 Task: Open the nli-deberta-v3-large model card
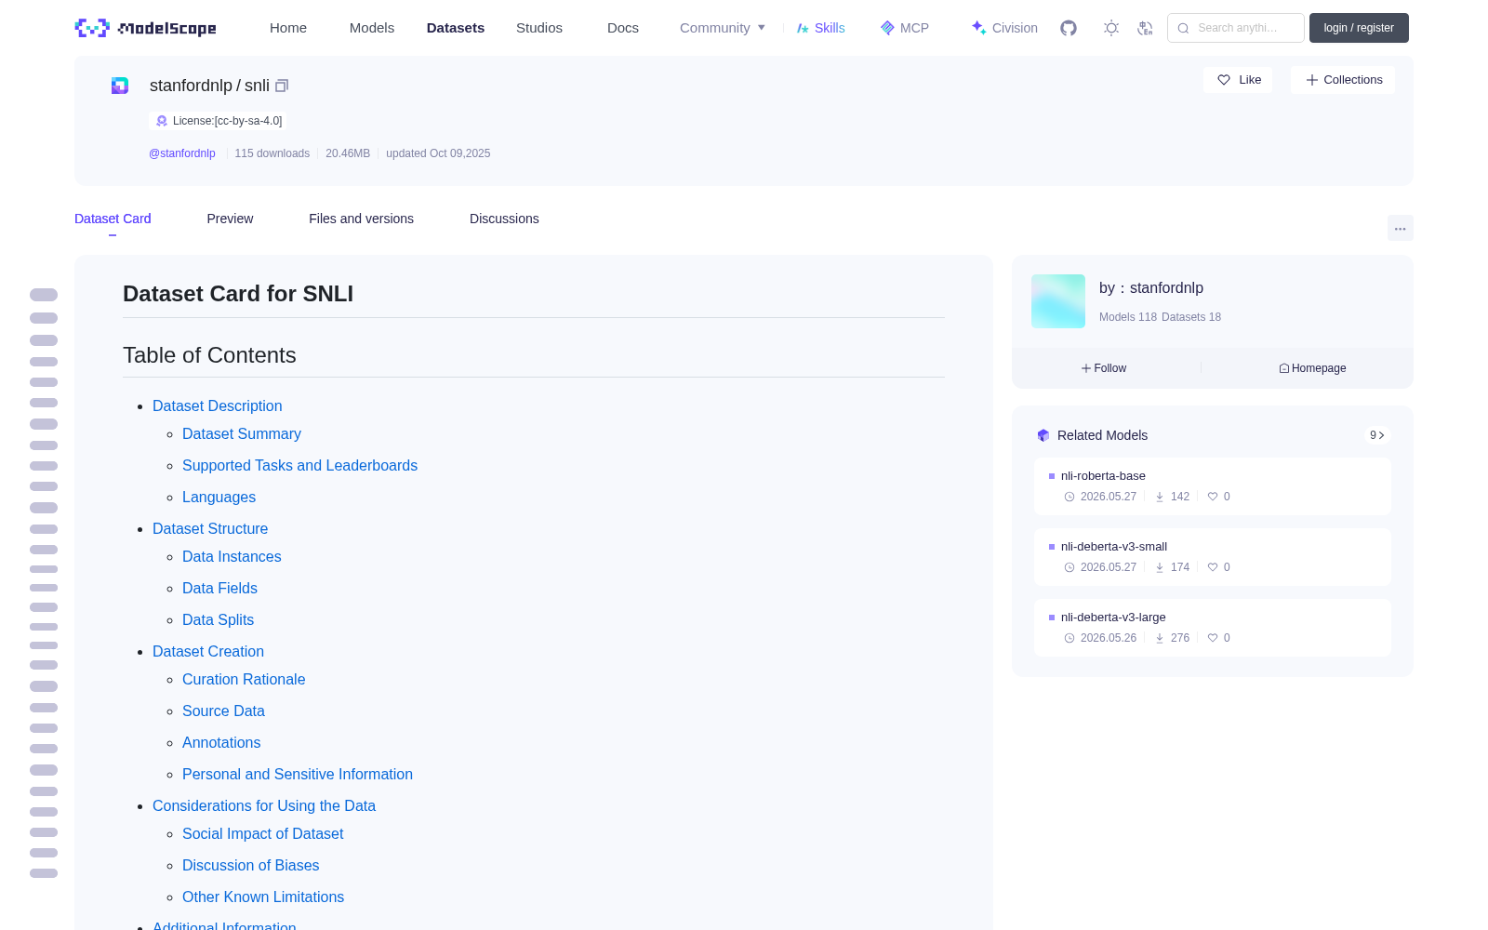coord(1213,628)
